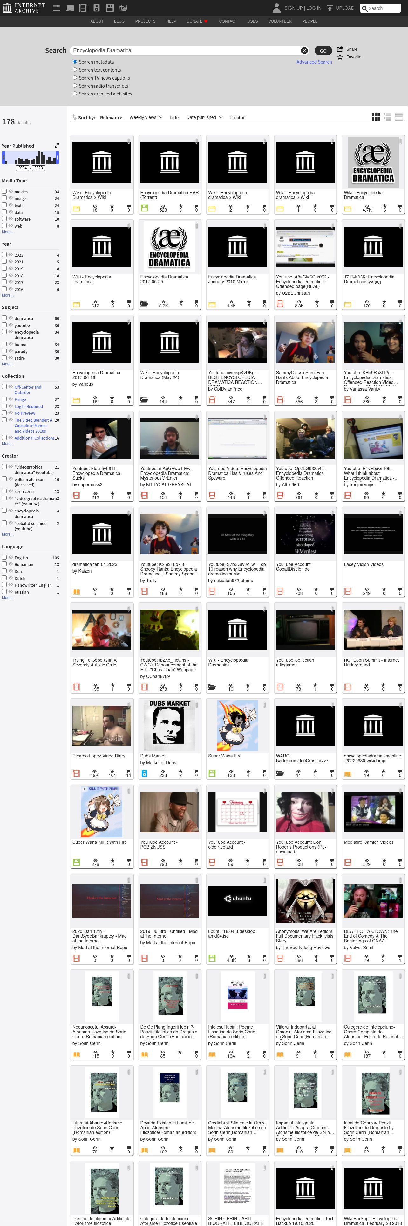Check the Romanian language checkbox

tap(4, 564)
